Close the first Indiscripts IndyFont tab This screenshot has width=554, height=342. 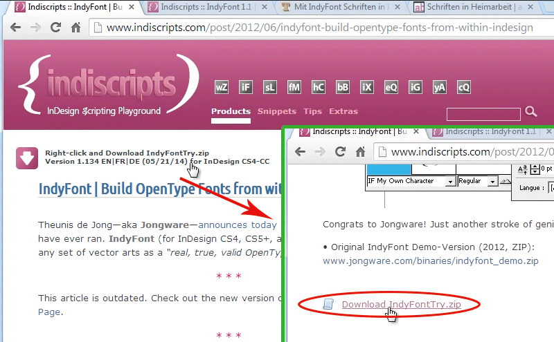[x=132, y=7]
